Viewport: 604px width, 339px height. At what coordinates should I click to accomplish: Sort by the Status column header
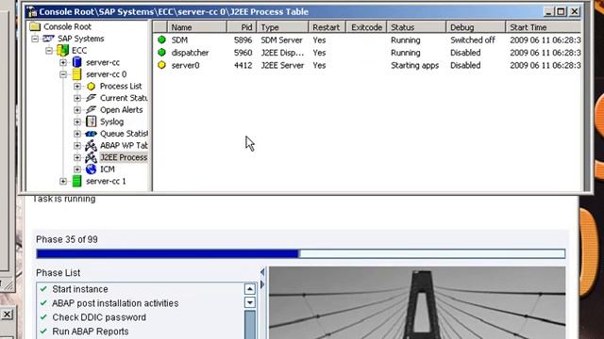416,27
